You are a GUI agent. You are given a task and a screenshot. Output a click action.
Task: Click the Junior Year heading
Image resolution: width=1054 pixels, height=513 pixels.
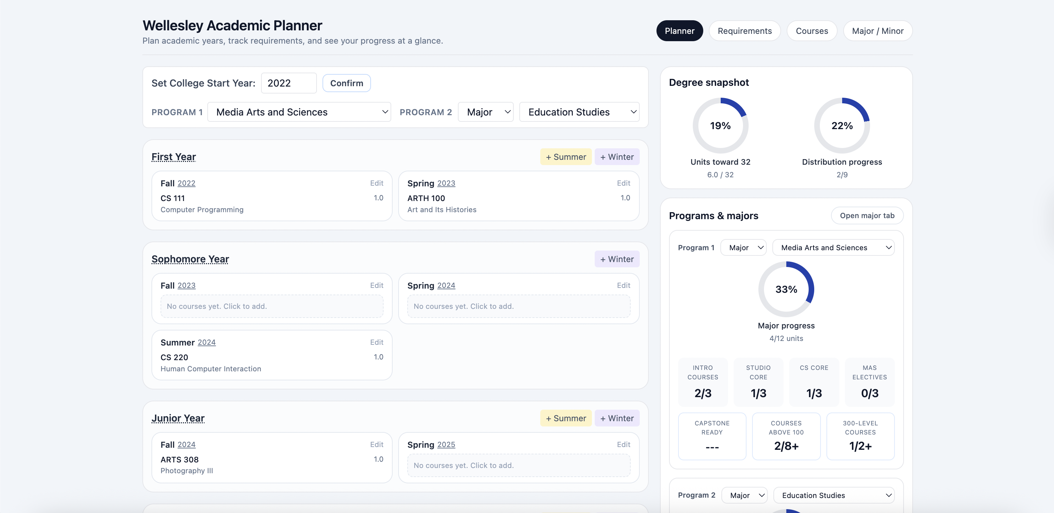[x=178, y=418]
